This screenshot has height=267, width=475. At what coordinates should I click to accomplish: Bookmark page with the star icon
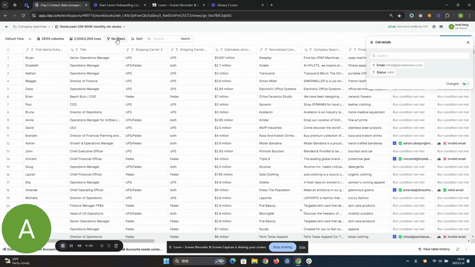pos(399,15)
